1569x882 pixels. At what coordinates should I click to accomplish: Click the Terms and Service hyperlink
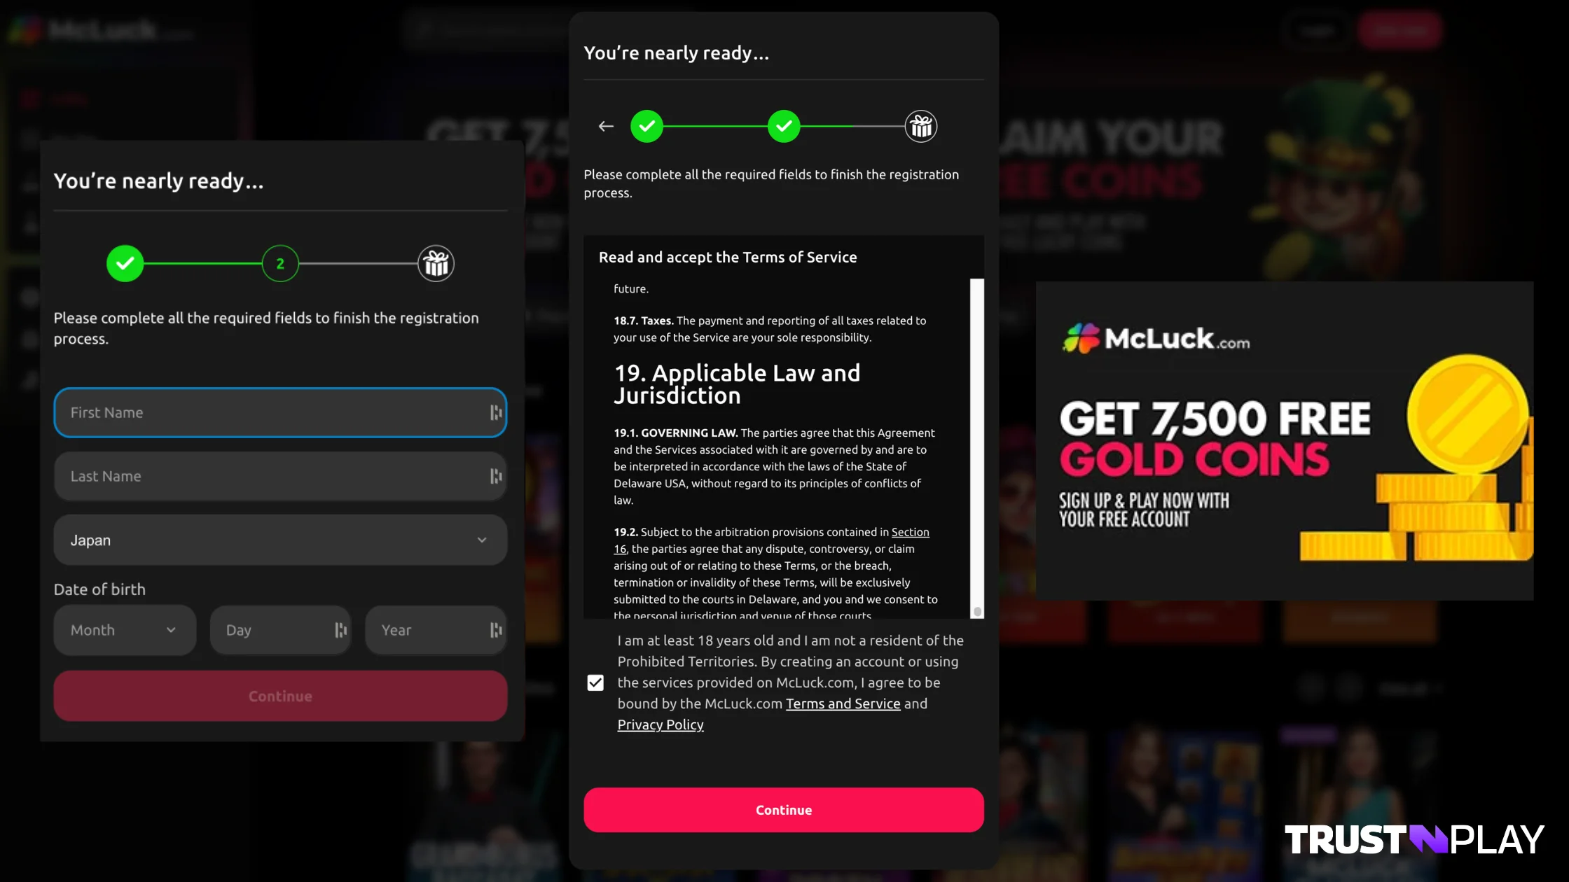click(x=843, y=703)
